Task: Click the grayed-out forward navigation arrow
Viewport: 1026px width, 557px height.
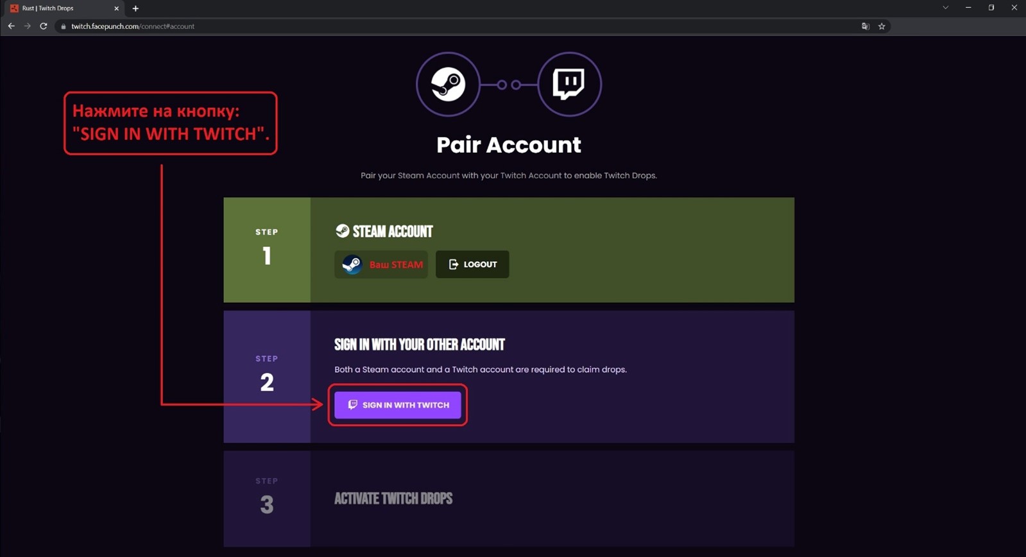Action: pos(27,26)
